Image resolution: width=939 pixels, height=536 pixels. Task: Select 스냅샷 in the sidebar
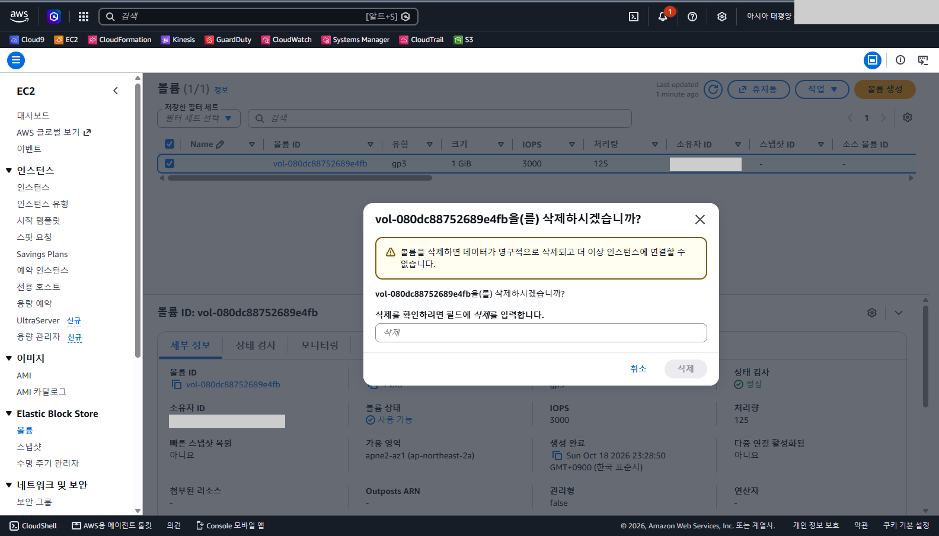pyautogui.click(x=29, y=447)
